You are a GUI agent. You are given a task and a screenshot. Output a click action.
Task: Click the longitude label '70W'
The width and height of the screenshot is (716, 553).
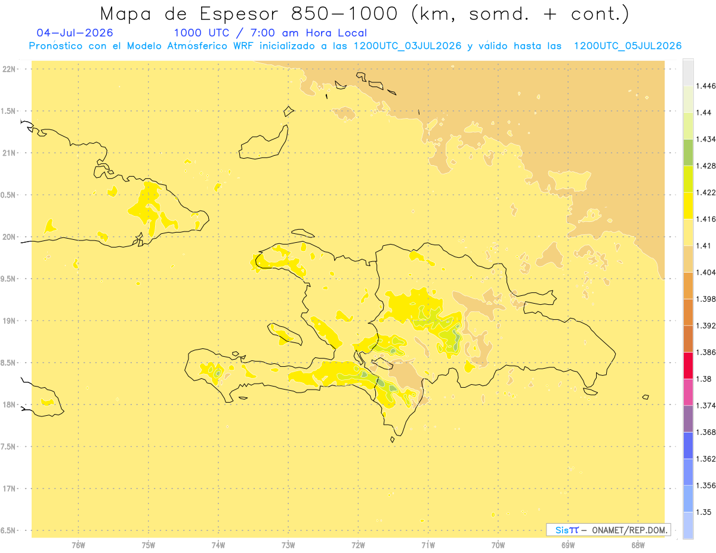pos(498,545)
